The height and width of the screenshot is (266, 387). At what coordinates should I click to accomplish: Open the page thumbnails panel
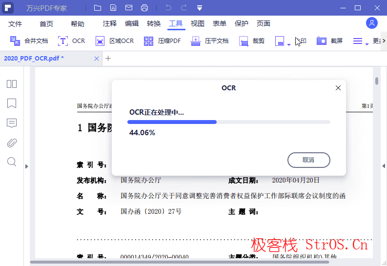[12, 84]
